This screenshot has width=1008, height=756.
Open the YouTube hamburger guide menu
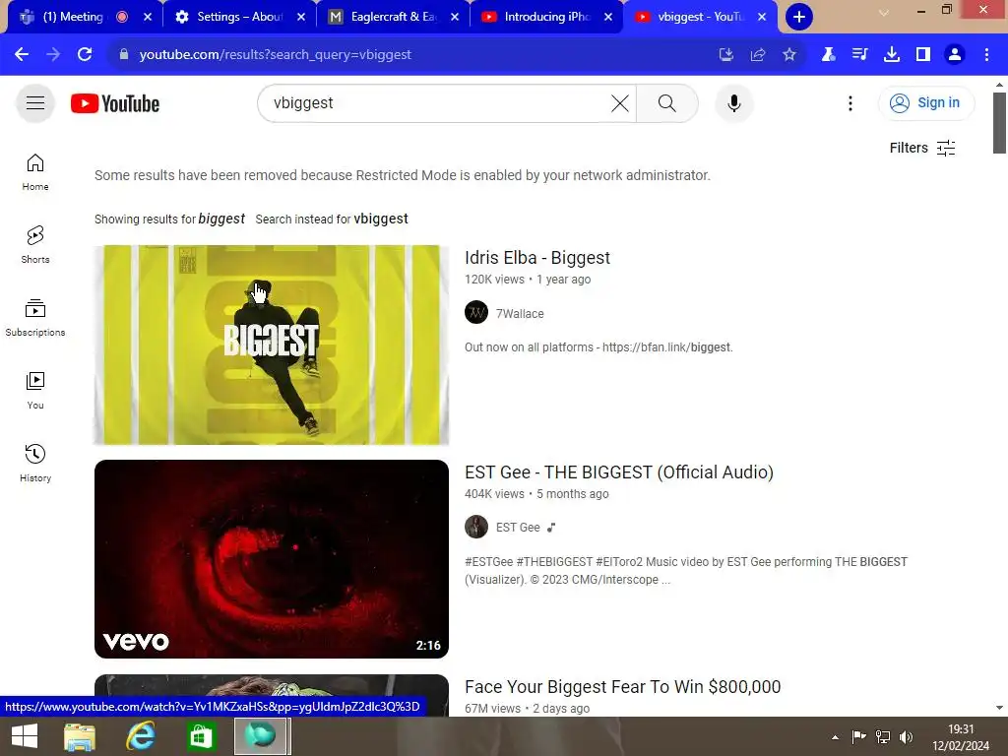(x=35, y=102)
